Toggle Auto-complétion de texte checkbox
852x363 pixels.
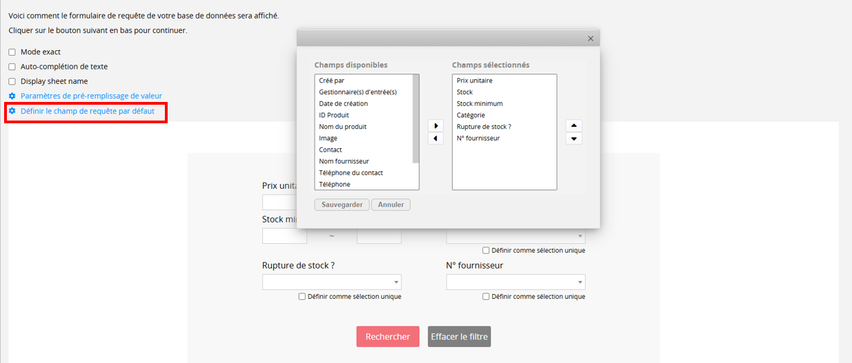pos(12,67)
